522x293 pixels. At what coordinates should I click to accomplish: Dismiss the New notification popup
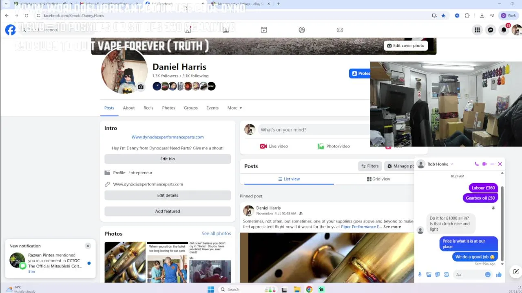[x=88, y=246]
